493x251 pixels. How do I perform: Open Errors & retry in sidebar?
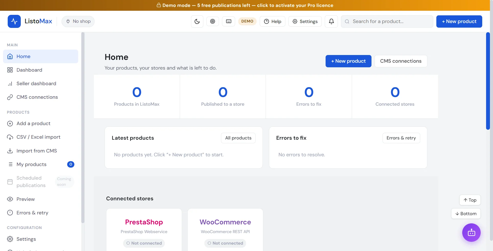click(x=41, y=213)
